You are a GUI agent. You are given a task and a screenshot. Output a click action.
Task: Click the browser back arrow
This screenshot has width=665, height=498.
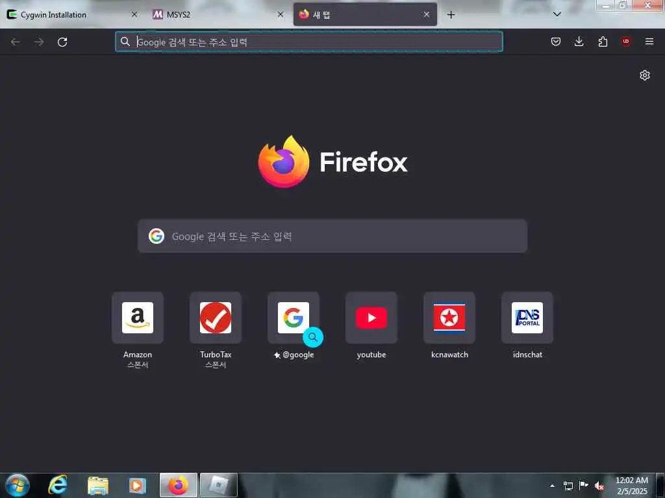point(16,42)
